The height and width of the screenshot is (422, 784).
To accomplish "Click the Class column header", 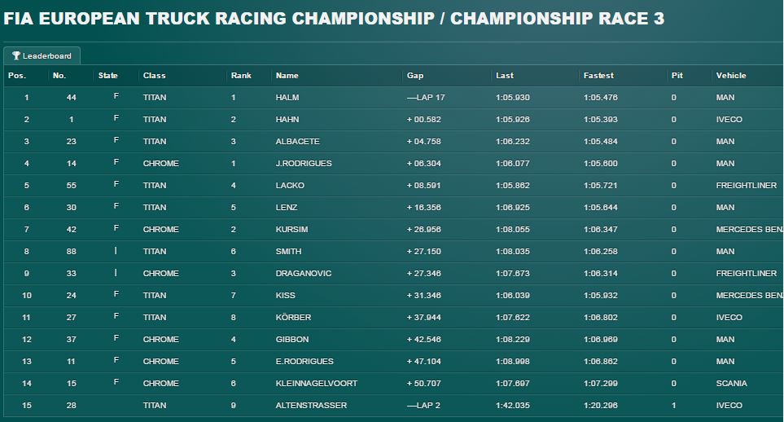I will point(154,76).
